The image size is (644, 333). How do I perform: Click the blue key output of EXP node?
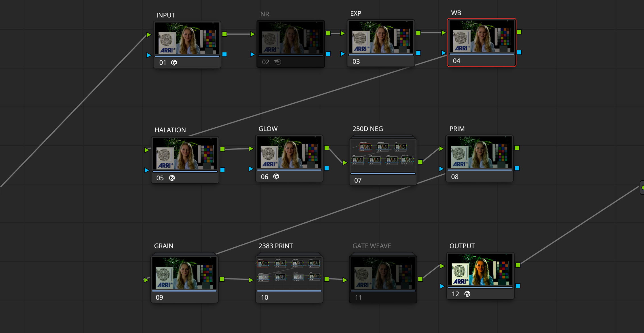pos(418,53)
